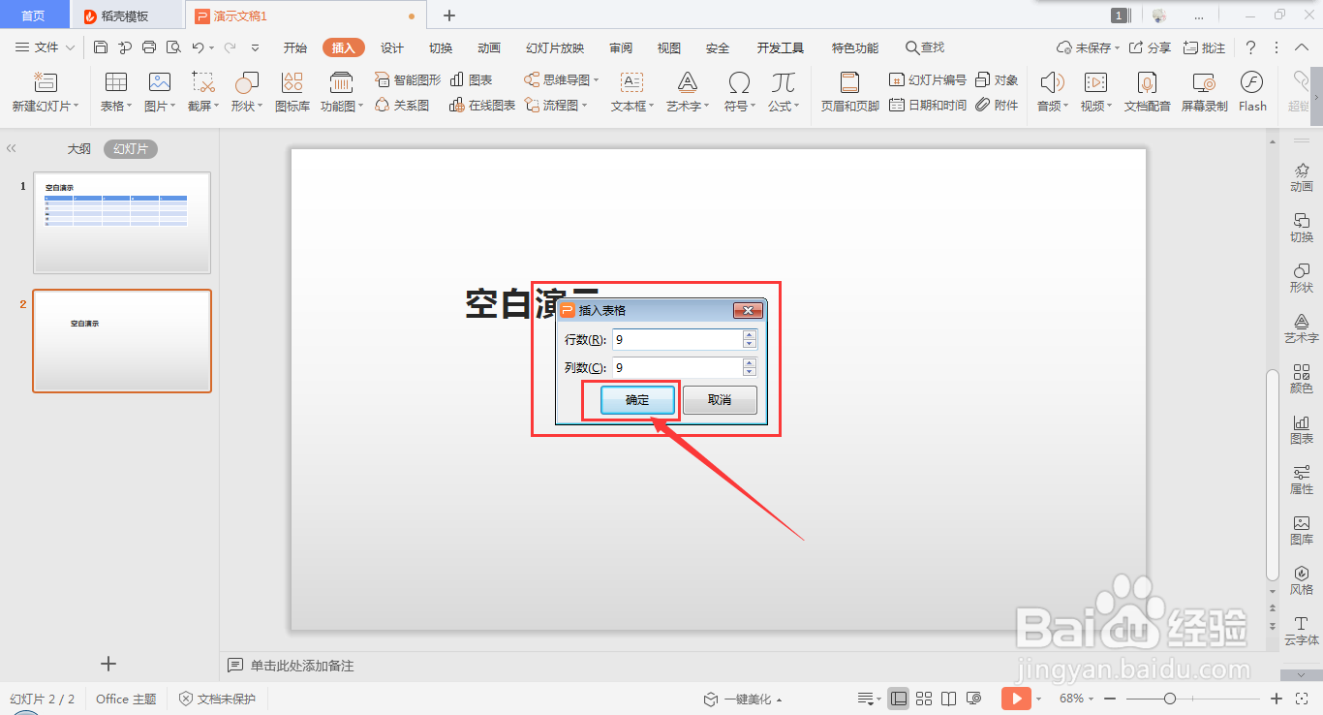Insert a text box using 文本框 icon

click(631, 92)
